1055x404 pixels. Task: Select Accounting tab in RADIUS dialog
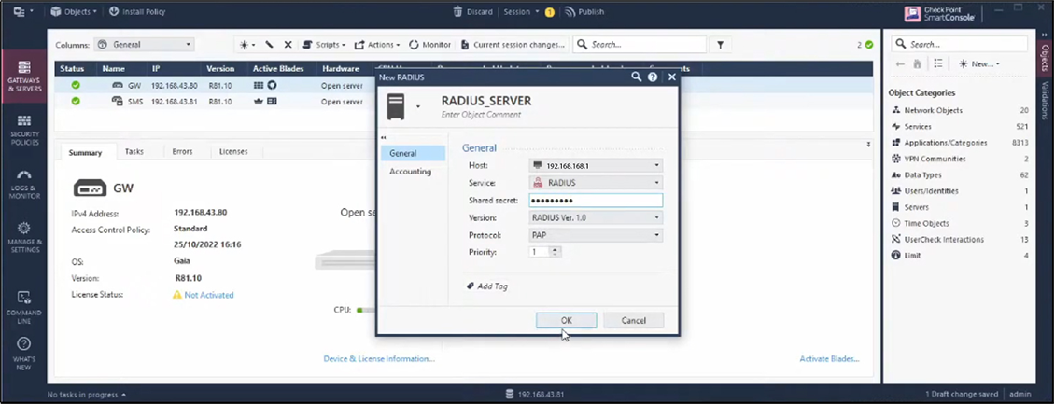pyautogui.click(x=411, y=172)
